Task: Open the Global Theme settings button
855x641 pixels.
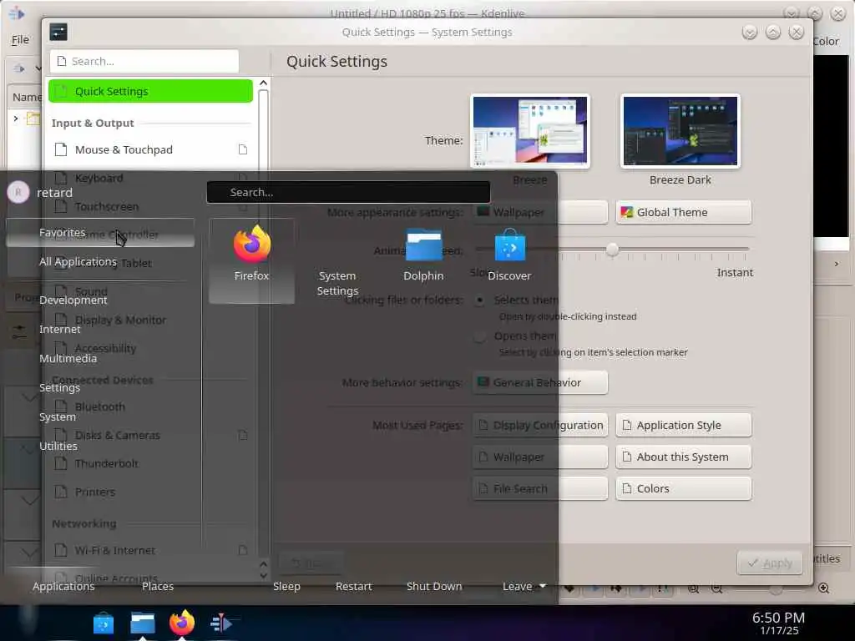Action: coord(684,212)
